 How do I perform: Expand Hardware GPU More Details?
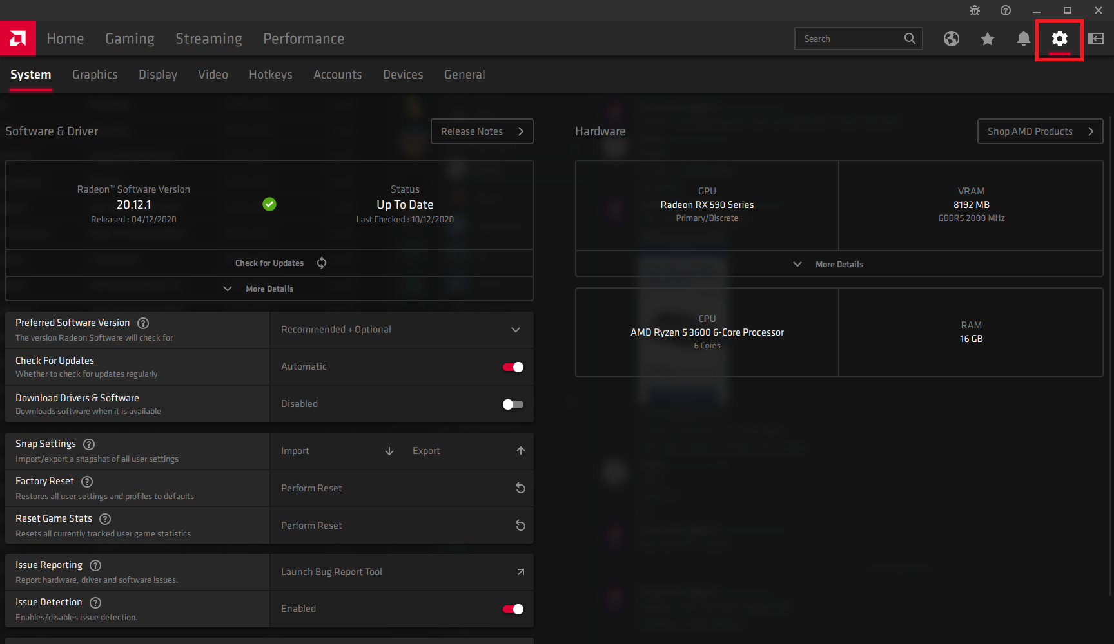839,264
